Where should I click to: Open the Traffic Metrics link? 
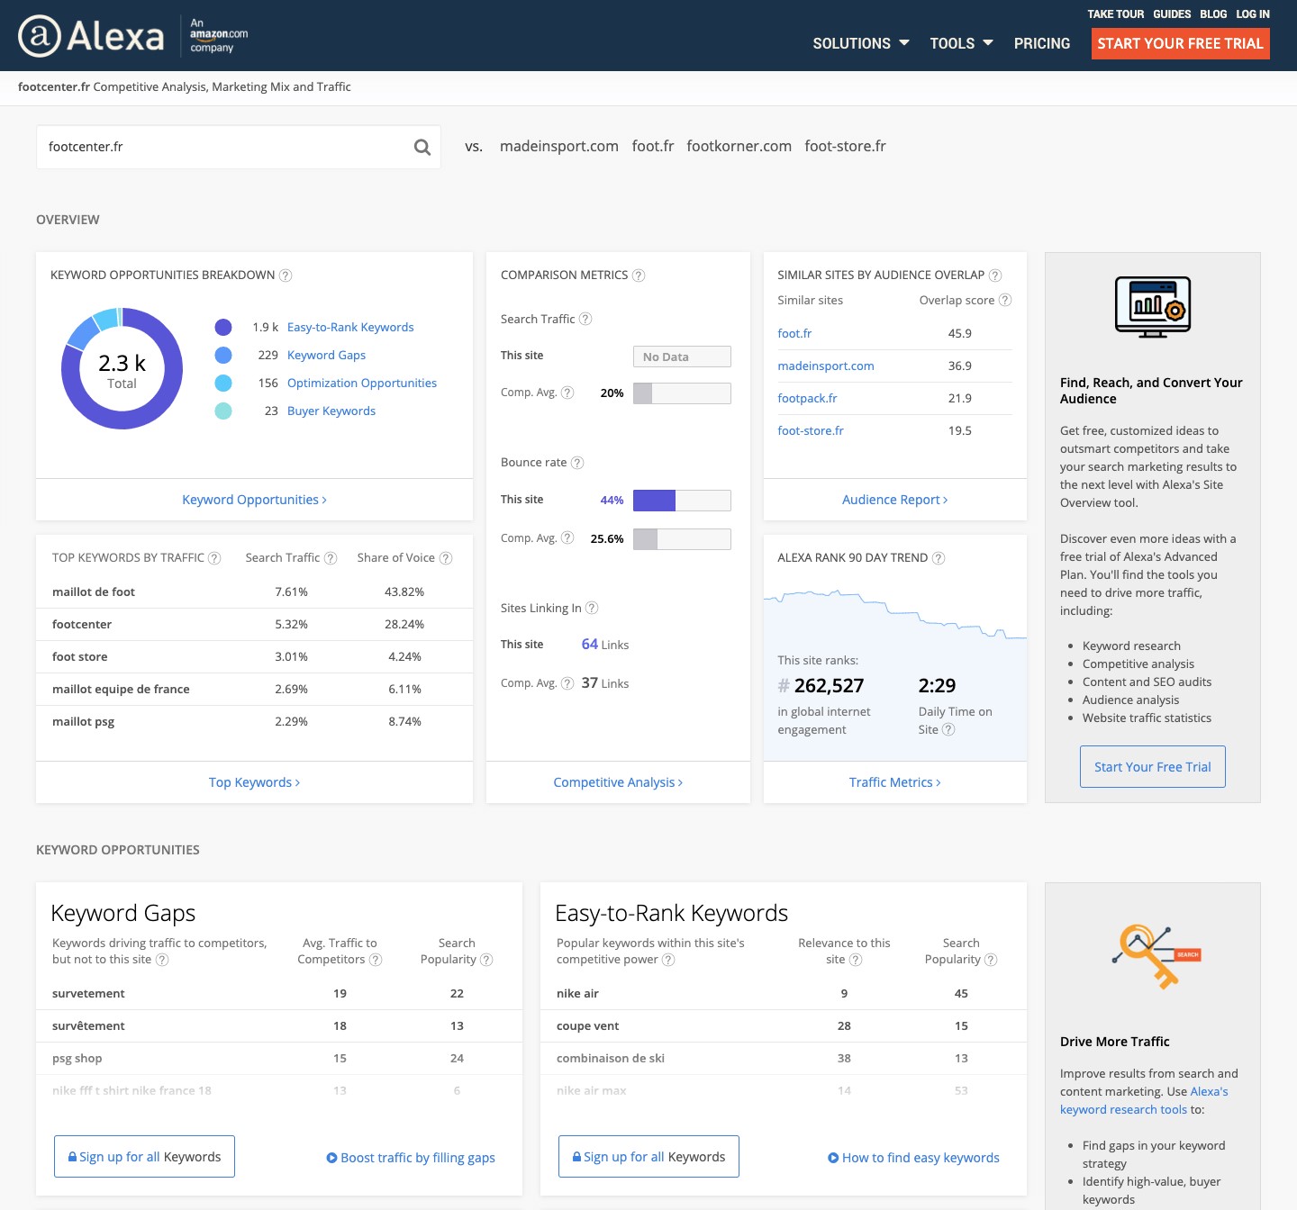tap(894, 782)
